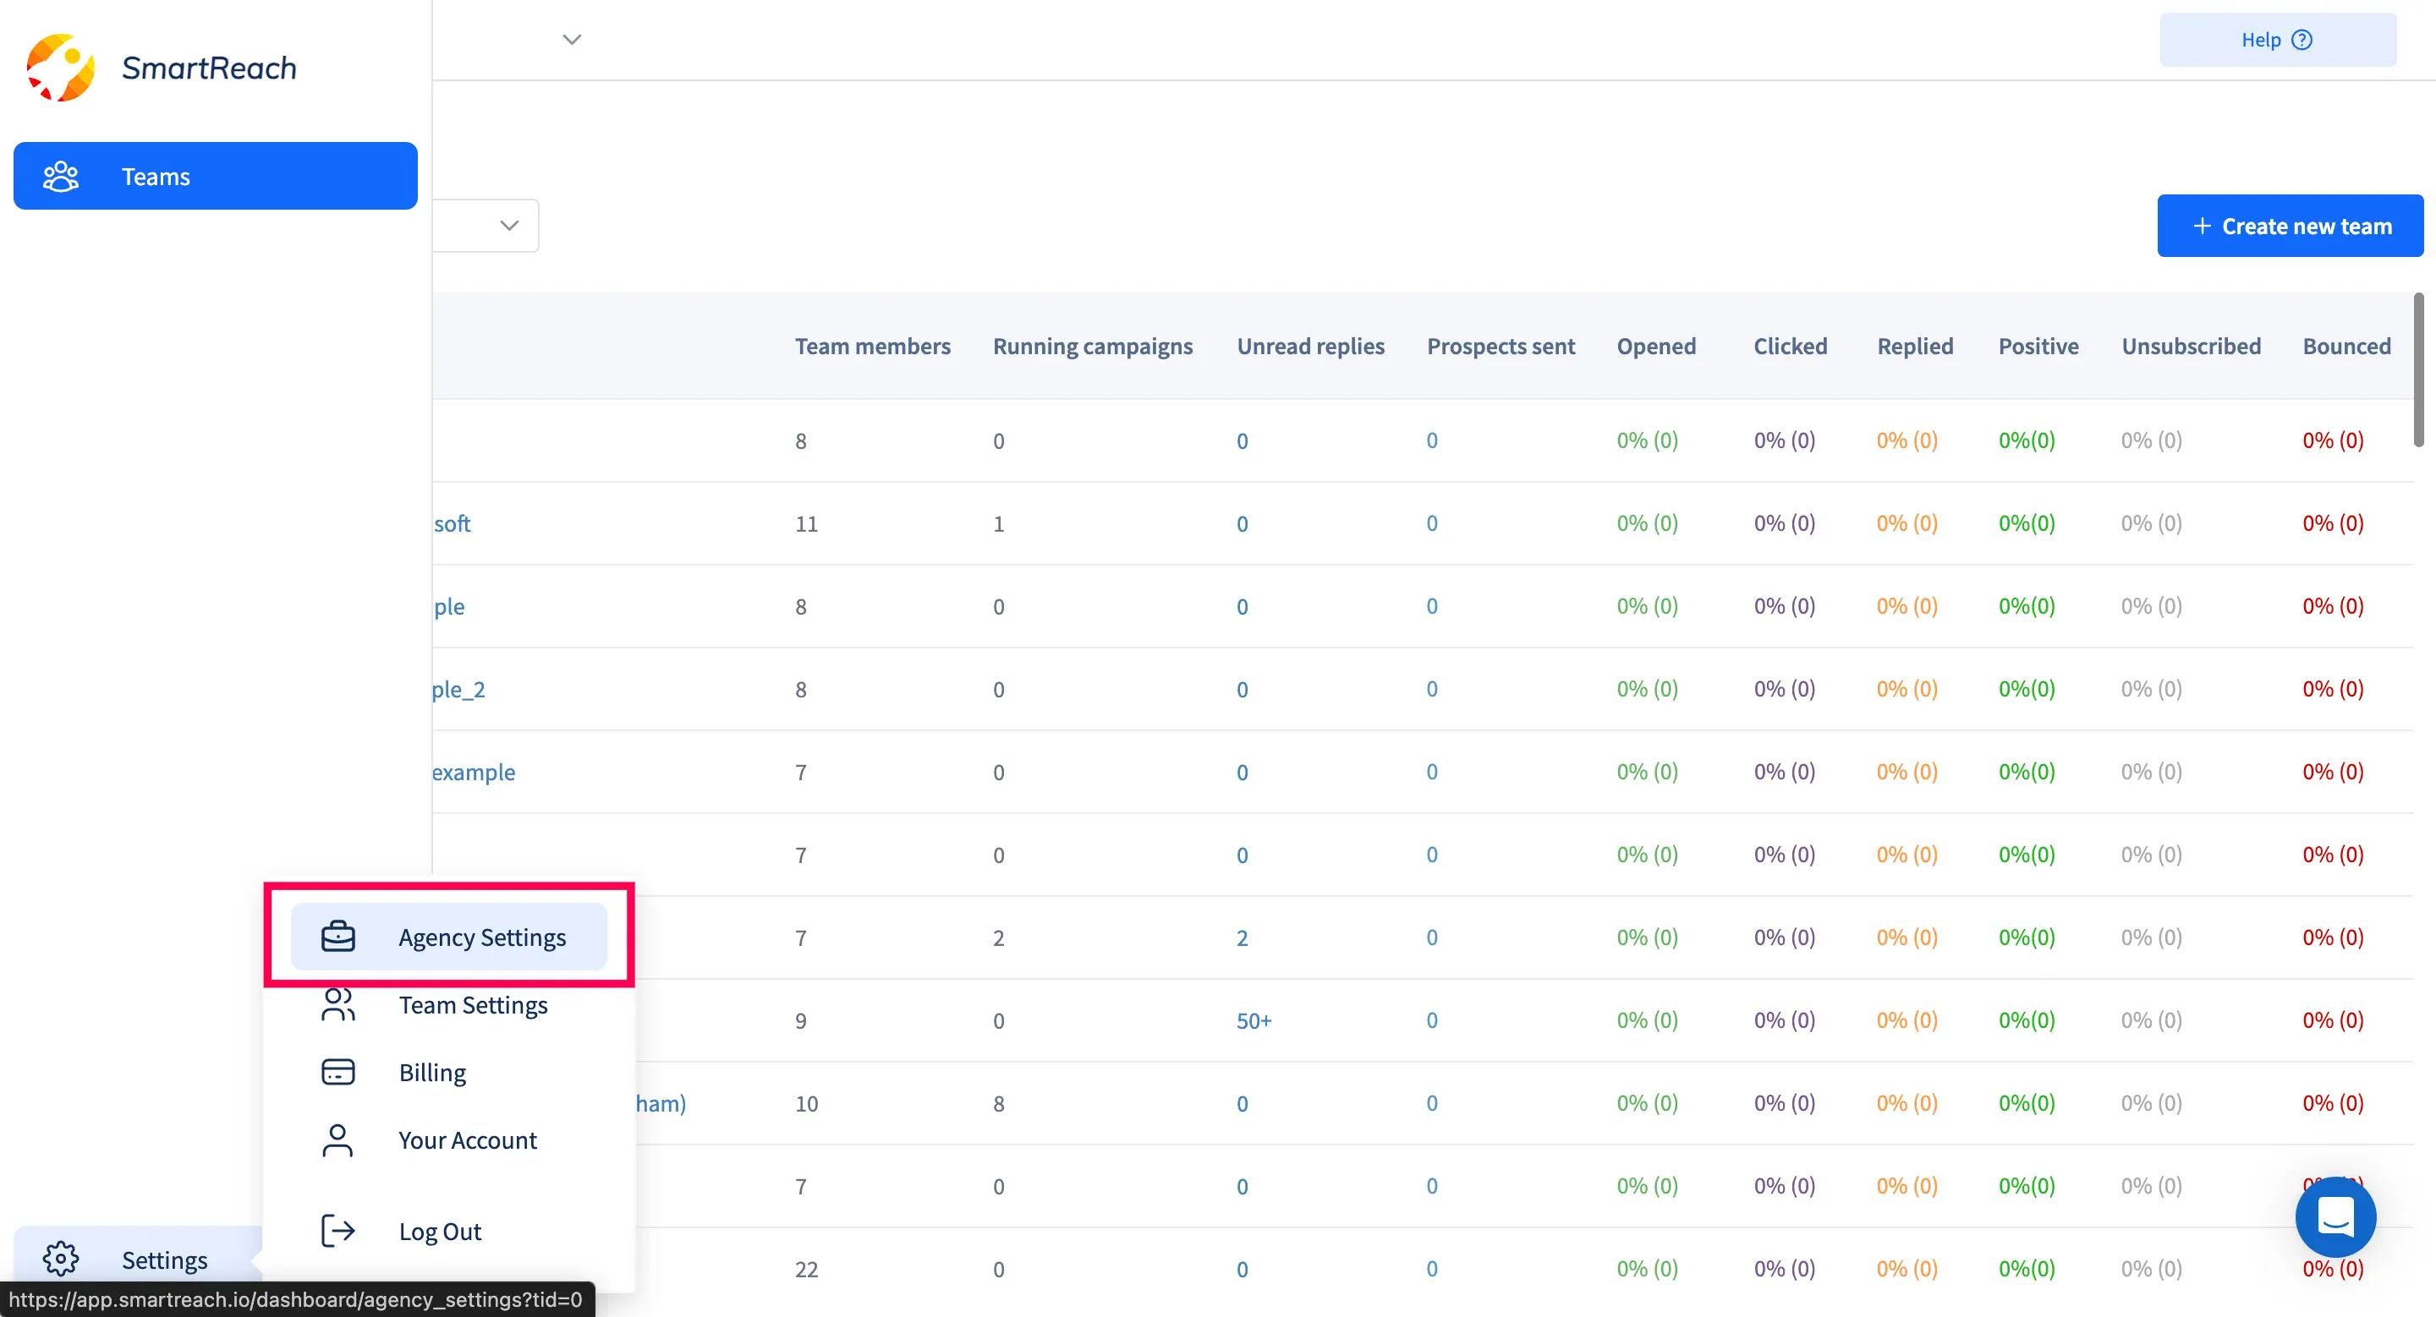The height and width of the screenshot is (1317, 2436).
Task: Click the unread replies value '2'
Action: 1243,937
